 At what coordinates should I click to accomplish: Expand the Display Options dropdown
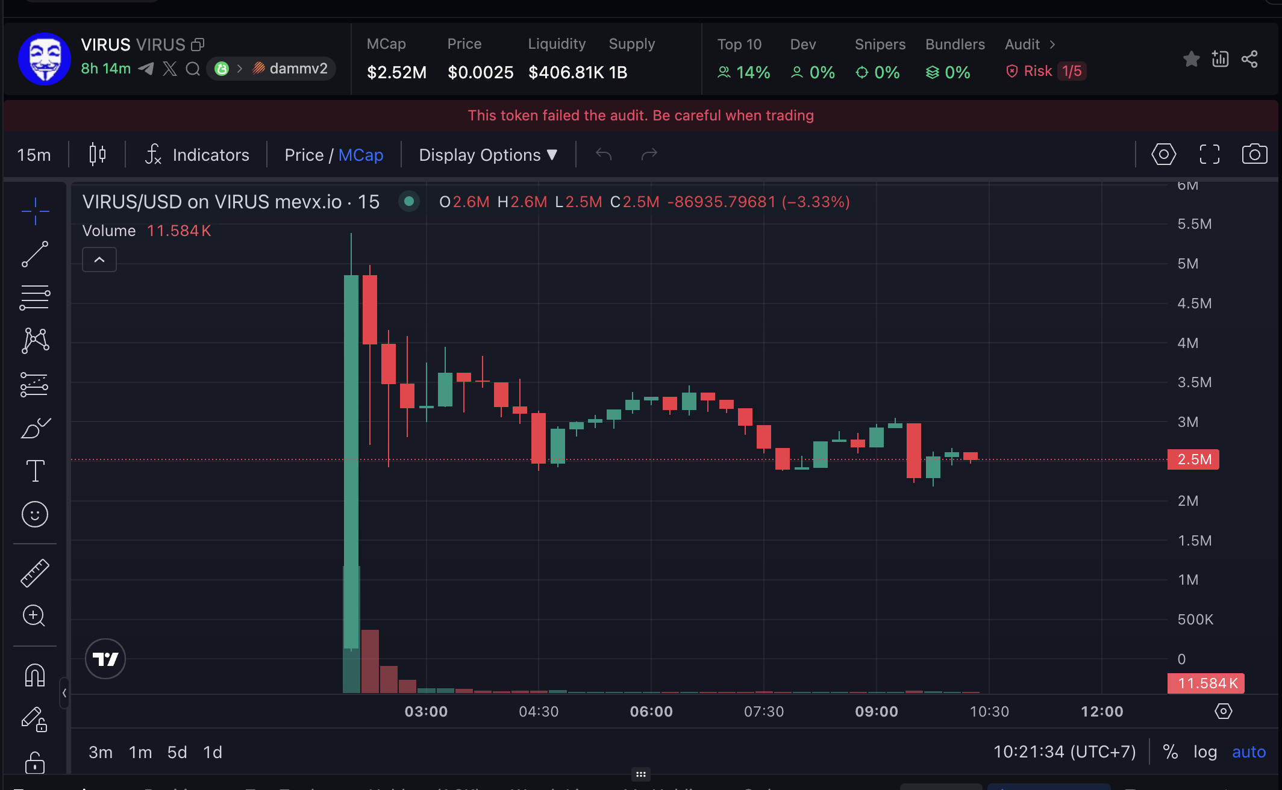point(488,155)
